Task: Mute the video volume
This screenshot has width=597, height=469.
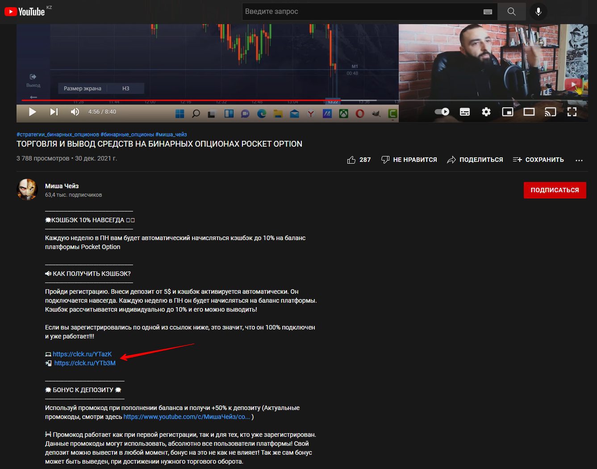Action: point(75,112)
